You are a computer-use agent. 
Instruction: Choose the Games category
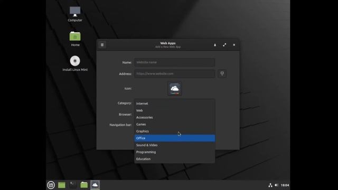tap(175, 125)
